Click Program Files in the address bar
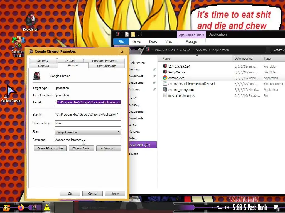 (165, 50)
